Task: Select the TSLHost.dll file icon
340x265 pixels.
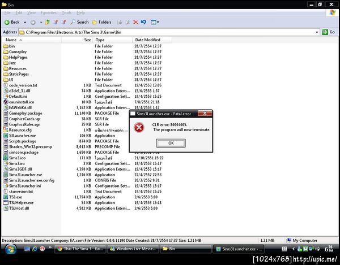Action: 6,208
